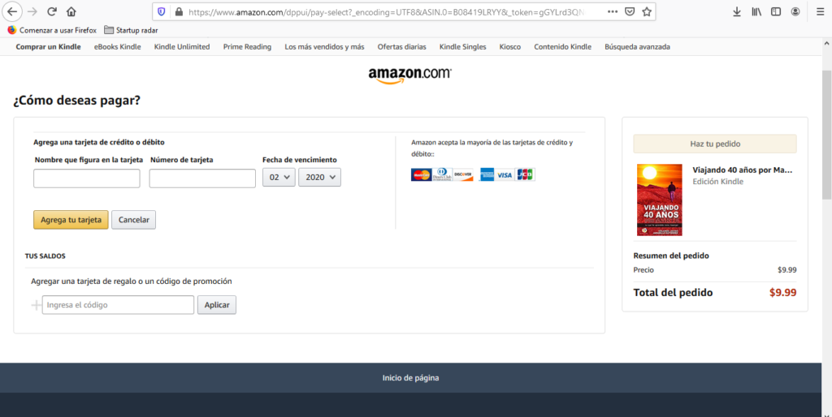
Task: Focus the card number field
Action: coord(202,178)
